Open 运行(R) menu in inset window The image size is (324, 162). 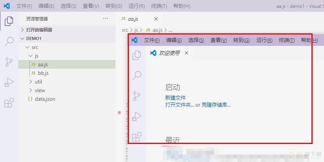(264, 40)
